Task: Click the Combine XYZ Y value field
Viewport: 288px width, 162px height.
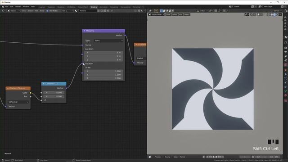Action: [x=54, y=96]
